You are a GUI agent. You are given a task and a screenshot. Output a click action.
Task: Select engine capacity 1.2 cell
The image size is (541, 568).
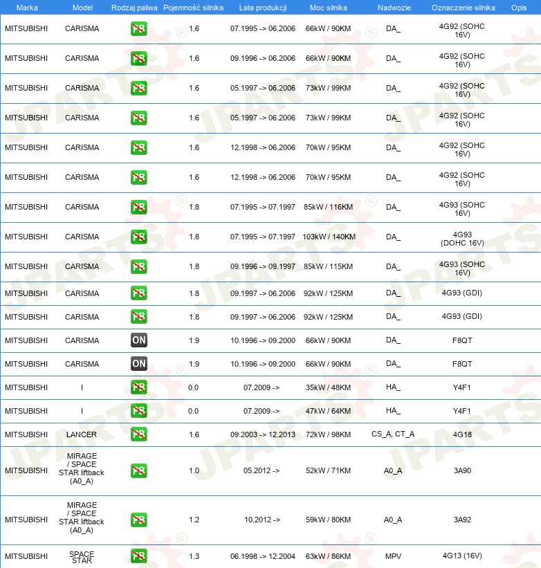pos(194,520)
